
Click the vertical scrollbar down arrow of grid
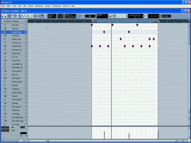[189, 111]
